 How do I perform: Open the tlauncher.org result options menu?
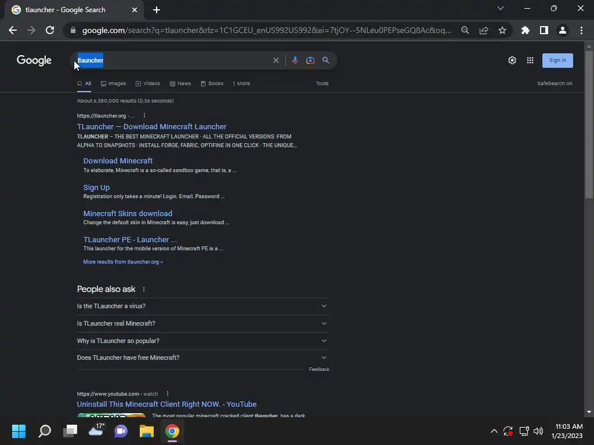pos(144,115)
